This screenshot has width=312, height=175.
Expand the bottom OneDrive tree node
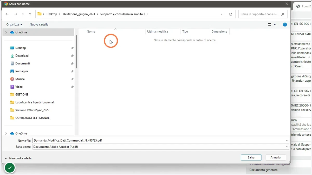[x=6, y=134]
